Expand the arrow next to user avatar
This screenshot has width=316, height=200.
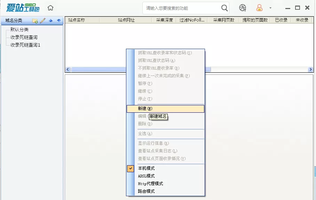(x=270, y=8)
